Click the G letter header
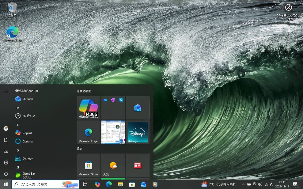Screen dimensions: 303x189 coord(18,167)
